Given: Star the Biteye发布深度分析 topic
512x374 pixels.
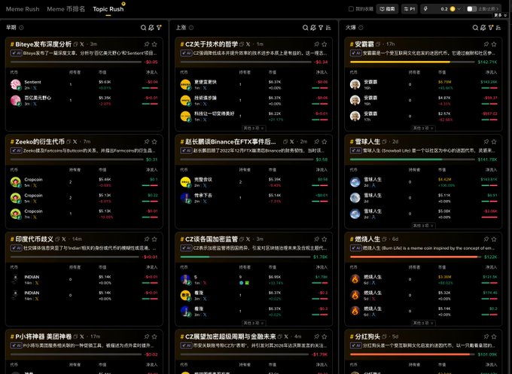Looking at the screenshot, I should pyautogui.click(x=154, y=44).
